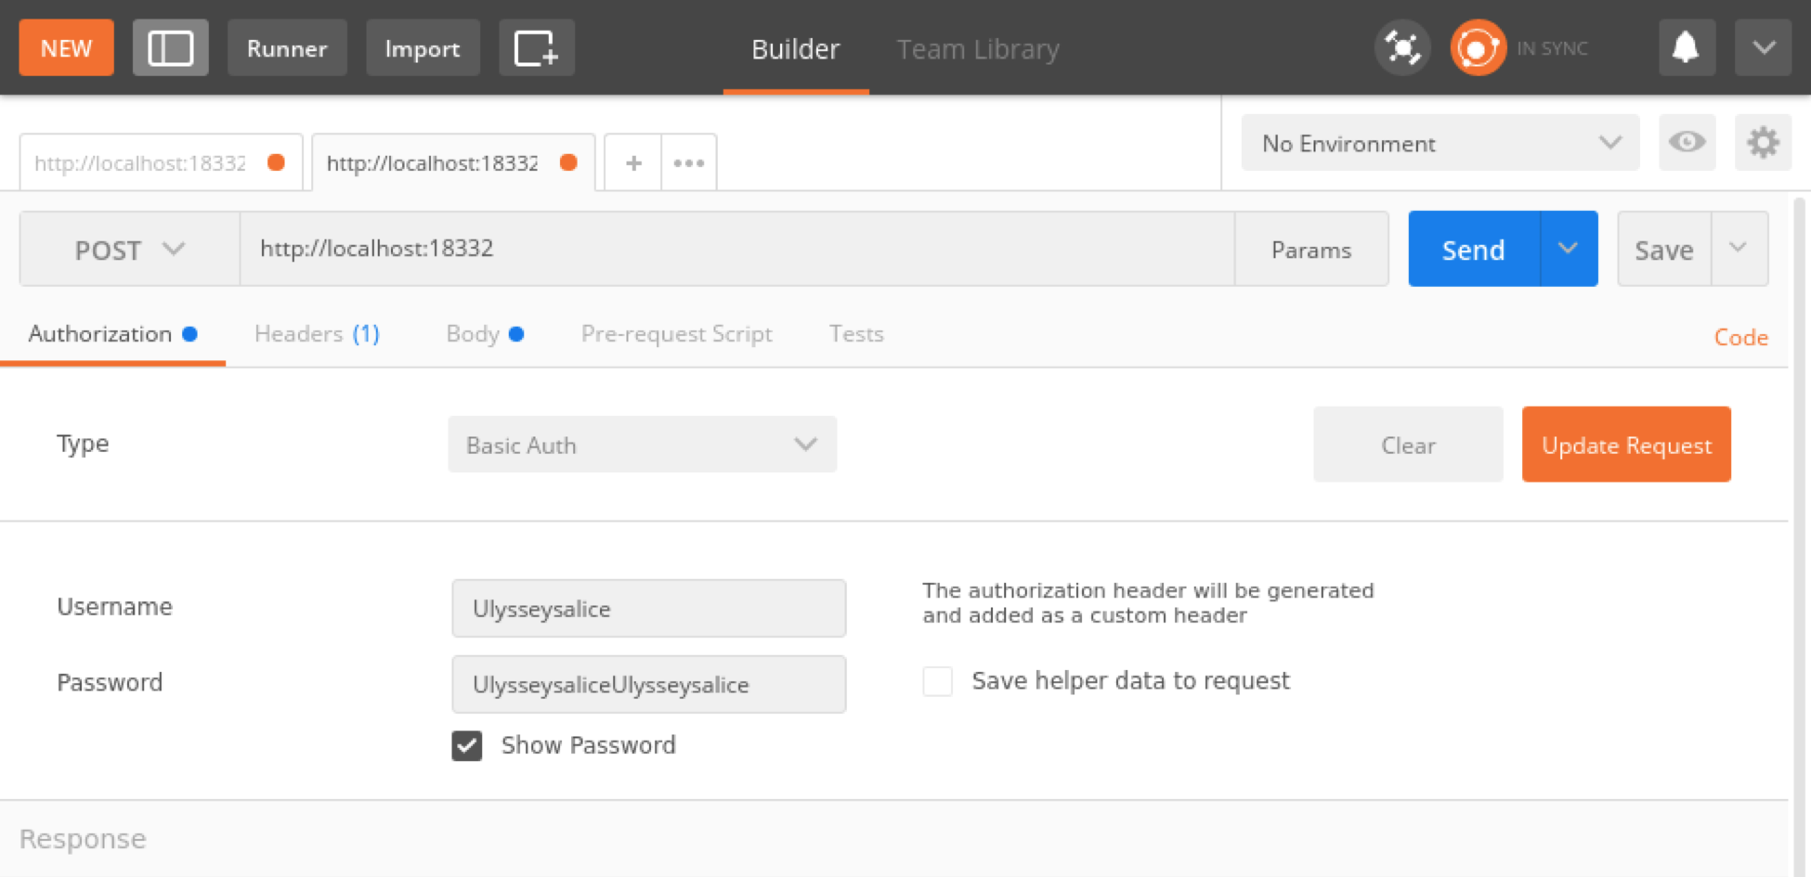1811x877 pixels.
Task: Open a new window with the plus-window icon
Action: (x=536, y=48)
